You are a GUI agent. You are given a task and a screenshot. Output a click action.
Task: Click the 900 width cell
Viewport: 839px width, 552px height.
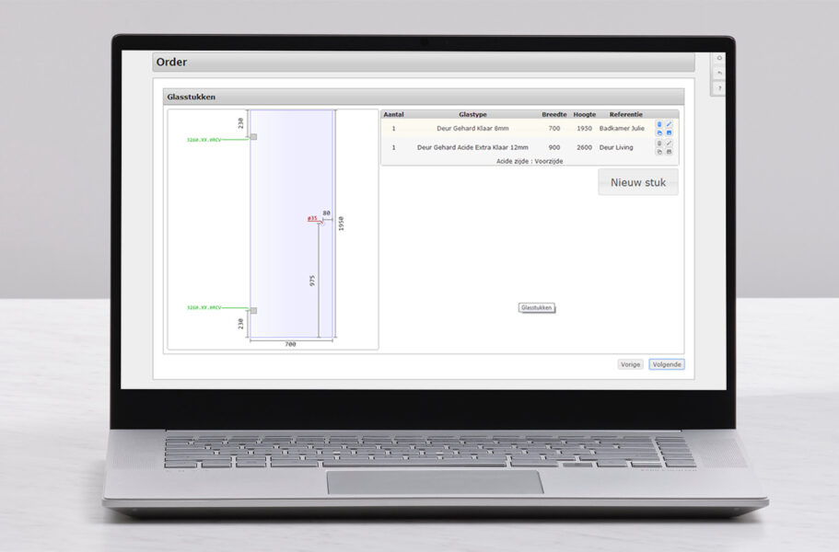(x=554, y=147)
